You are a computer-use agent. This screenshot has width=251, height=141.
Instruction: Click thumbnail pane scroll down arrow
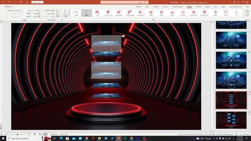212,132
